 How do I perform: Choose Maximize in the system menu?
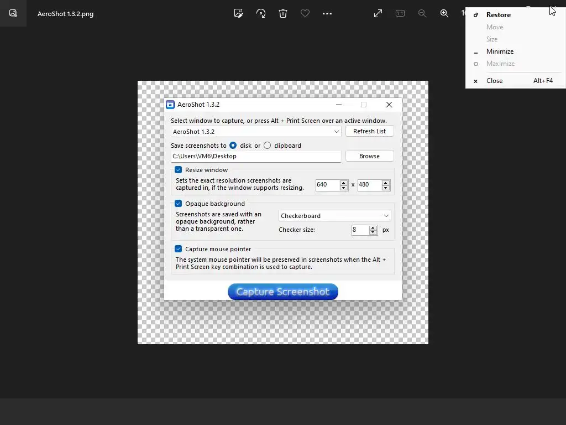point(515,64)
